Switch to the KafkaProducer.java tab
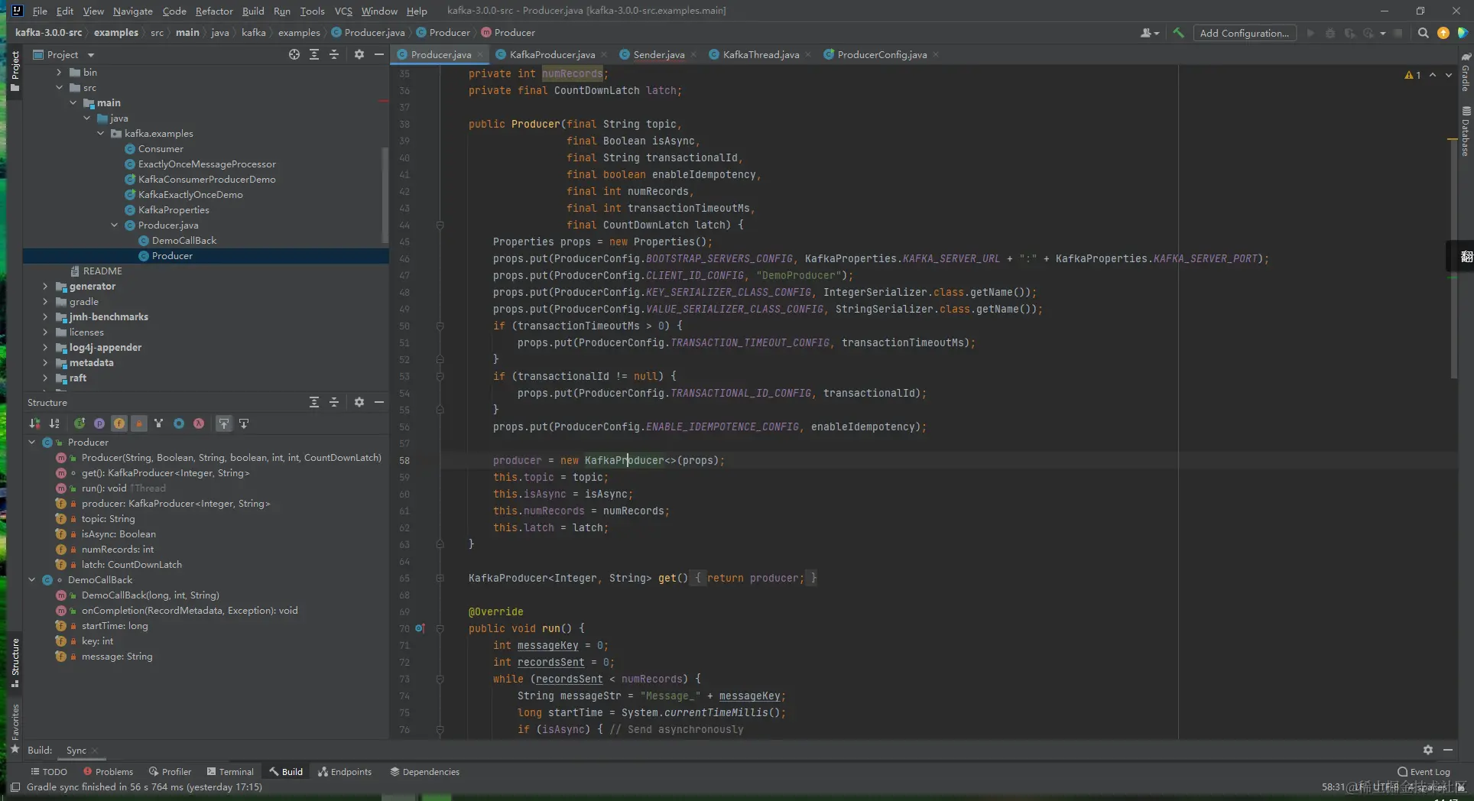The height and width of the screenshot is (801, 1474). point(551,54)
